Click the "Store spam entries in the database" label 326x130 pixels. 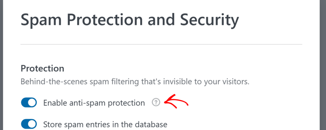105,124
